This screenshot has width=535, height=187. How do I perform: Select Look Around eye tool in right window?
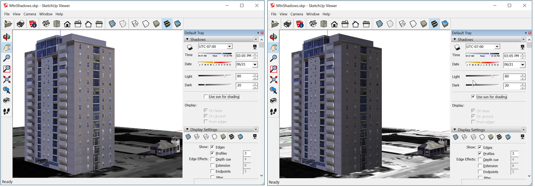(274, 101)
